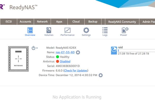
Task: Click gear icon next to Device Time
Action: 101,75
